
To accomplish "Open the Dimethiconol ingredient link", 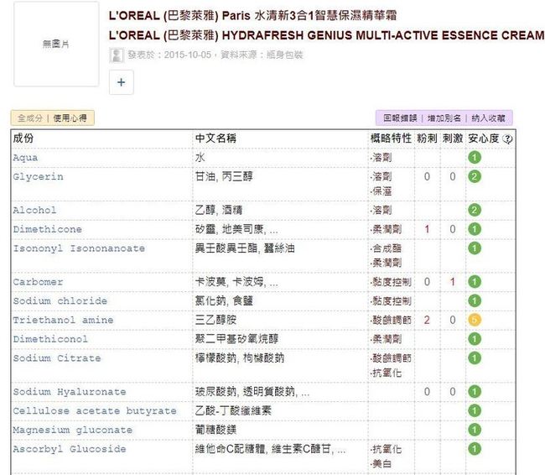I will click(50, 339).
